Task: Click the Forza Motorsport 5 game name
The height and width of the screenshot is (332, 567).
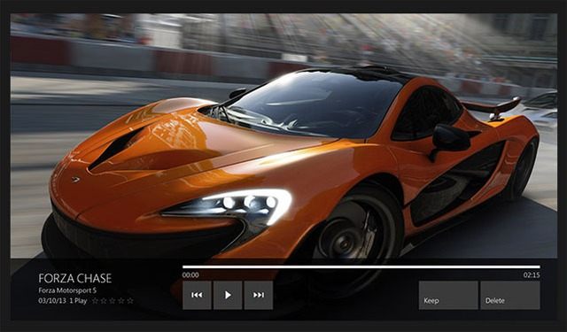Action: pos(67,290)
